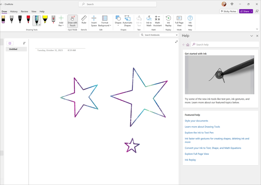Image resolution: width=261 pixels, height=185 pixels.
Task: Select the yellow highlighter pen
Action: (45, 20)
